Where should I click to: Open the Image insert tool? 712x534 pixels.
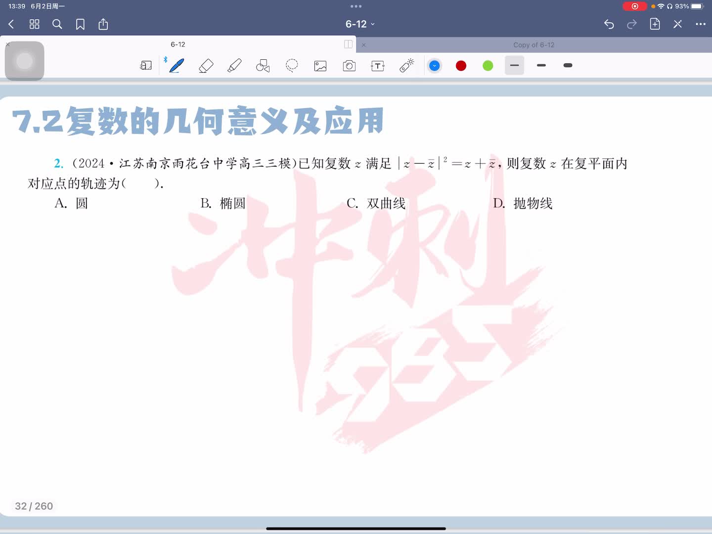[320, 66]
